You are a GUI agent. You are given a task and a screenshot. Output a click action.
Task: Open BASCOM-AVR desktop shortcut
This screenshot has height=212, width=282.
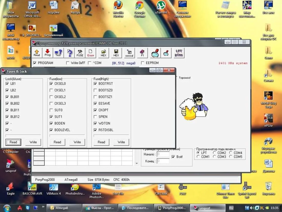pos(32,188)
